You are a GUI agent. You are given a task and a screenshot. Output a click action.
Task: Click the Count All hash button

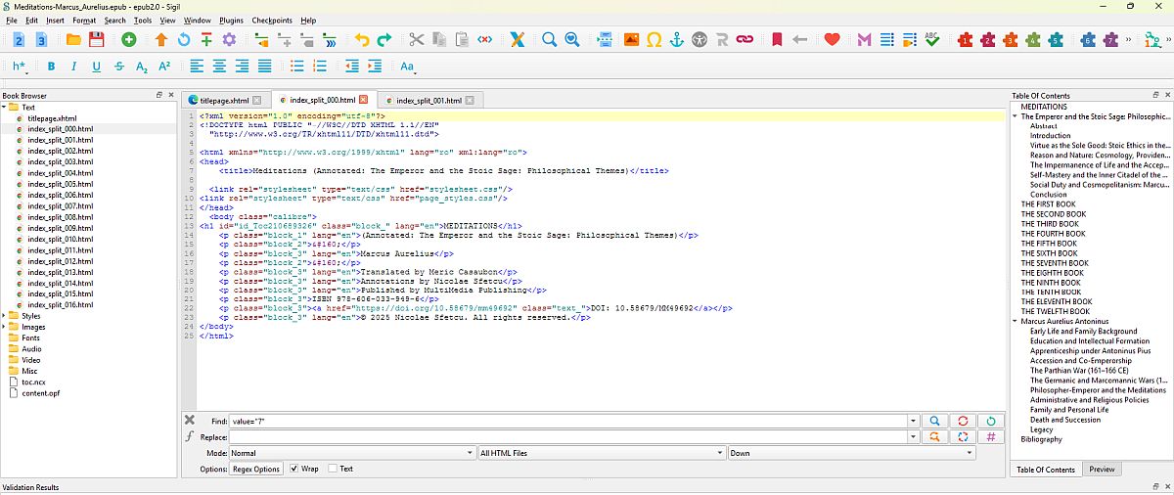[991, 436]
